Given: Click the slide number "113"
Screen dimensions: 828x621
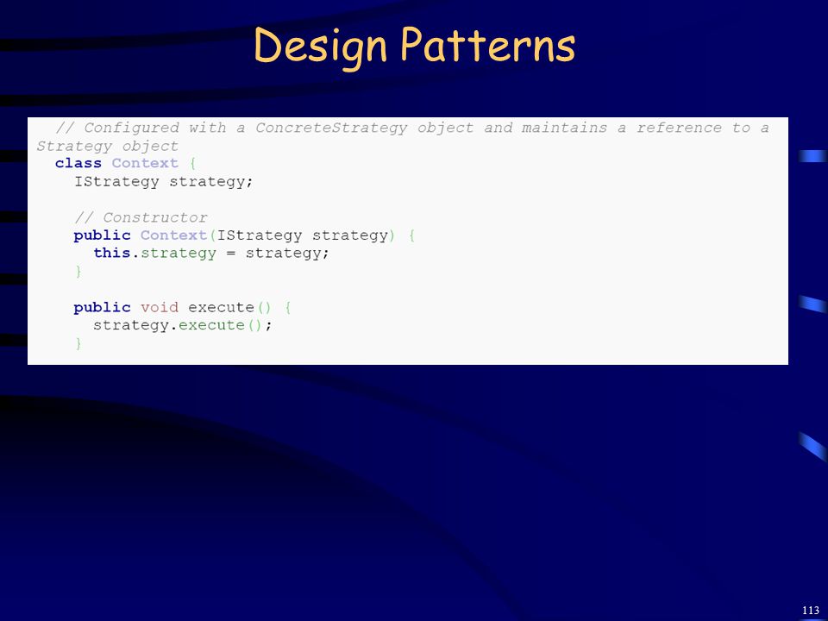Looking at the screenshot, I should tap(811, 611).
